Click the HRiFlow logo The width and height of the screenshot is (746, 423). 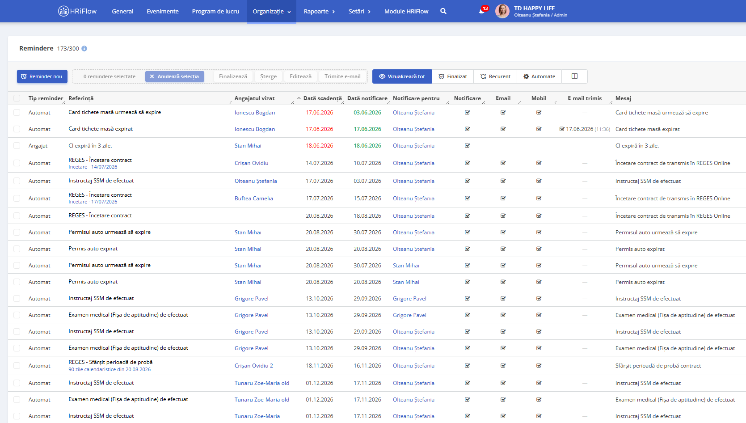[x=77, y=11]
